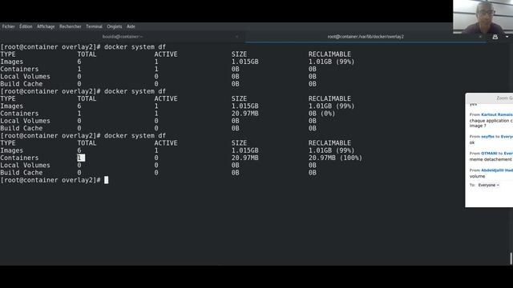Switch to the root@container overlay2 tab
Viewport: 513px width, 288px height.
coord(366,37)
